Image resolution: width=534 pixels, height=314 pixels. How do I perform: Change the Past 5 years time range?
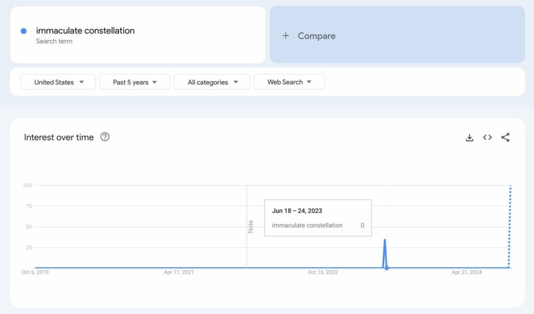[x=134, y=82]
